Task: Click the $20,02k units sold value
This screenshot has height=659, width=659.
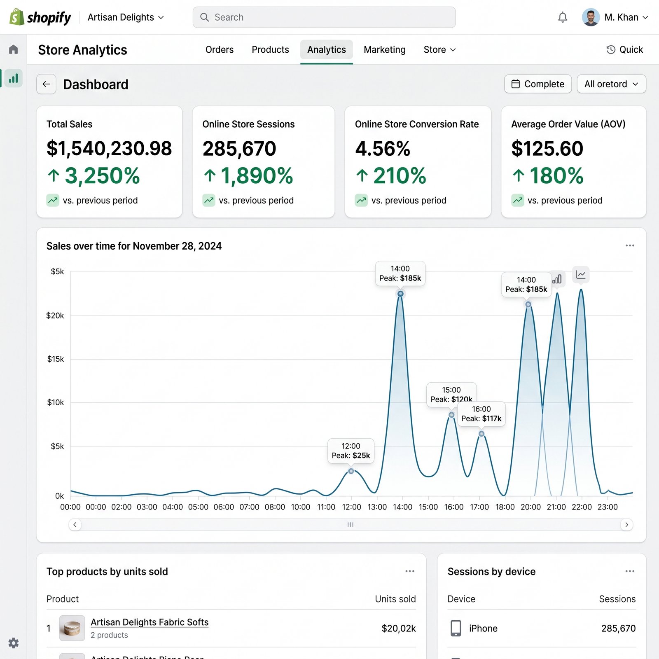Action: coord(398,629)
